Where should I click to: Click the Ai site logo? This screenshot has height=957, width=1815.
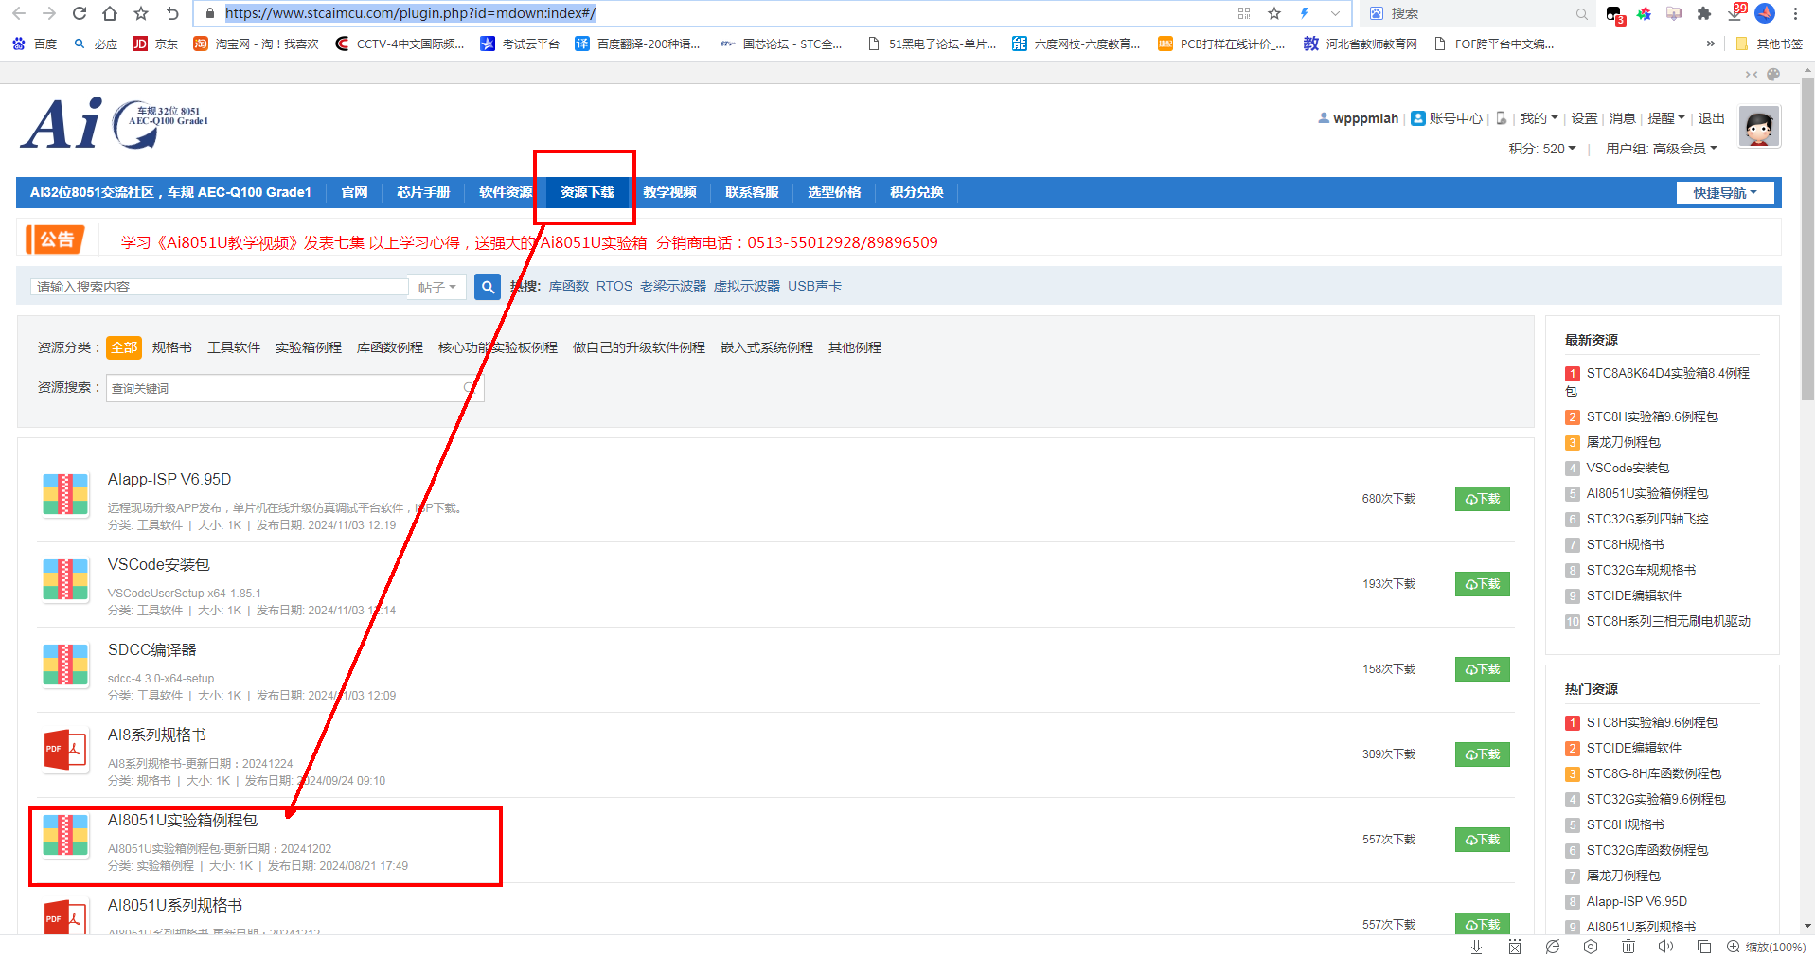[x=116, y=123]
